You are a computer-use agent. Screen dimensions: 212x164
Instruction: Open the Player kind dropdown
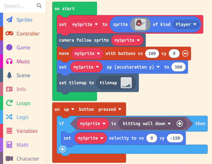pos(186,24)
